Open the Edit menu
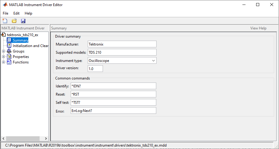The image size is (279, 149). click(x=16, y=13)
